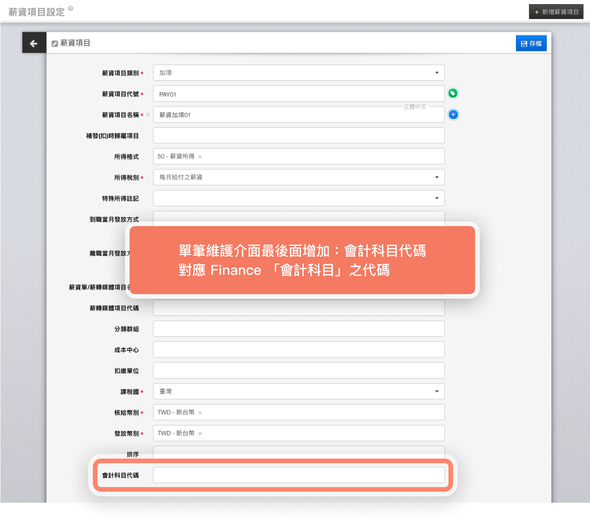
Task: Click the 新增薪資項目 button
Action: (x=556, y=12)
